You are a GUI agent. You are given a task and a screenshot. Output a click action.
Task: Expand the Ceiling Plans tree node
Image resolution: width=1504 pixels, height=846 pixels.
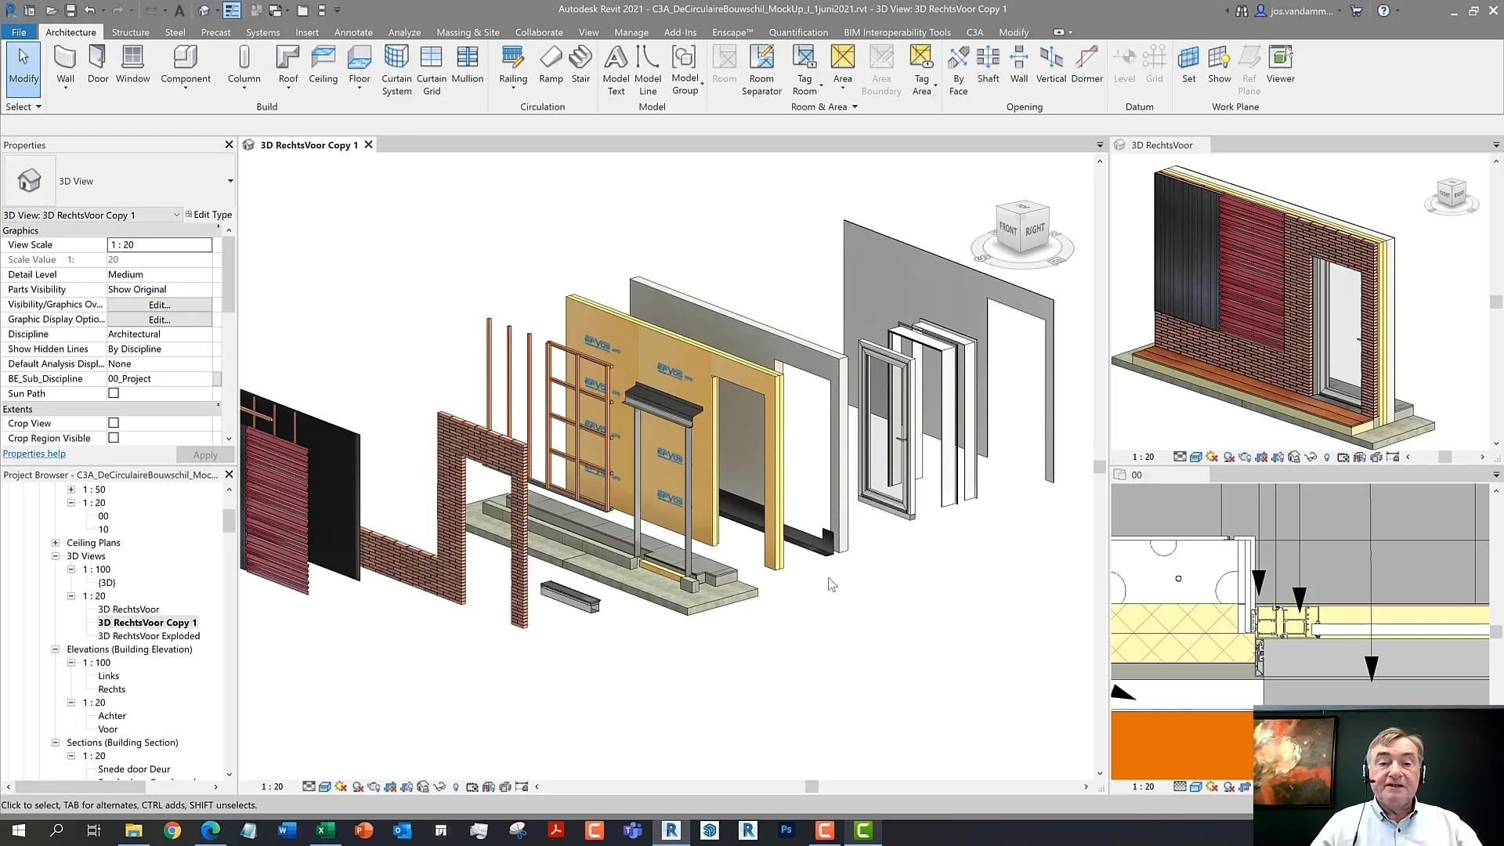click(56, 543)
